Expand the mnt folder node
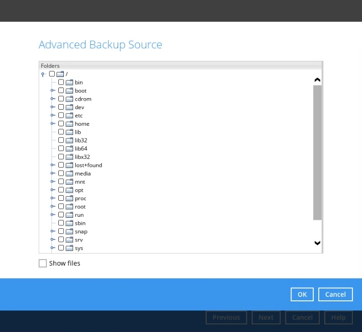The width and height of the screenshot is (362, 332). (53, 182)
